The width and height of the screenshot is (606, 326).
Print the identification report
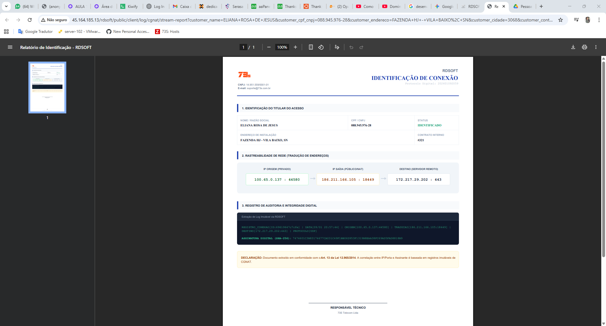point(585,47)
